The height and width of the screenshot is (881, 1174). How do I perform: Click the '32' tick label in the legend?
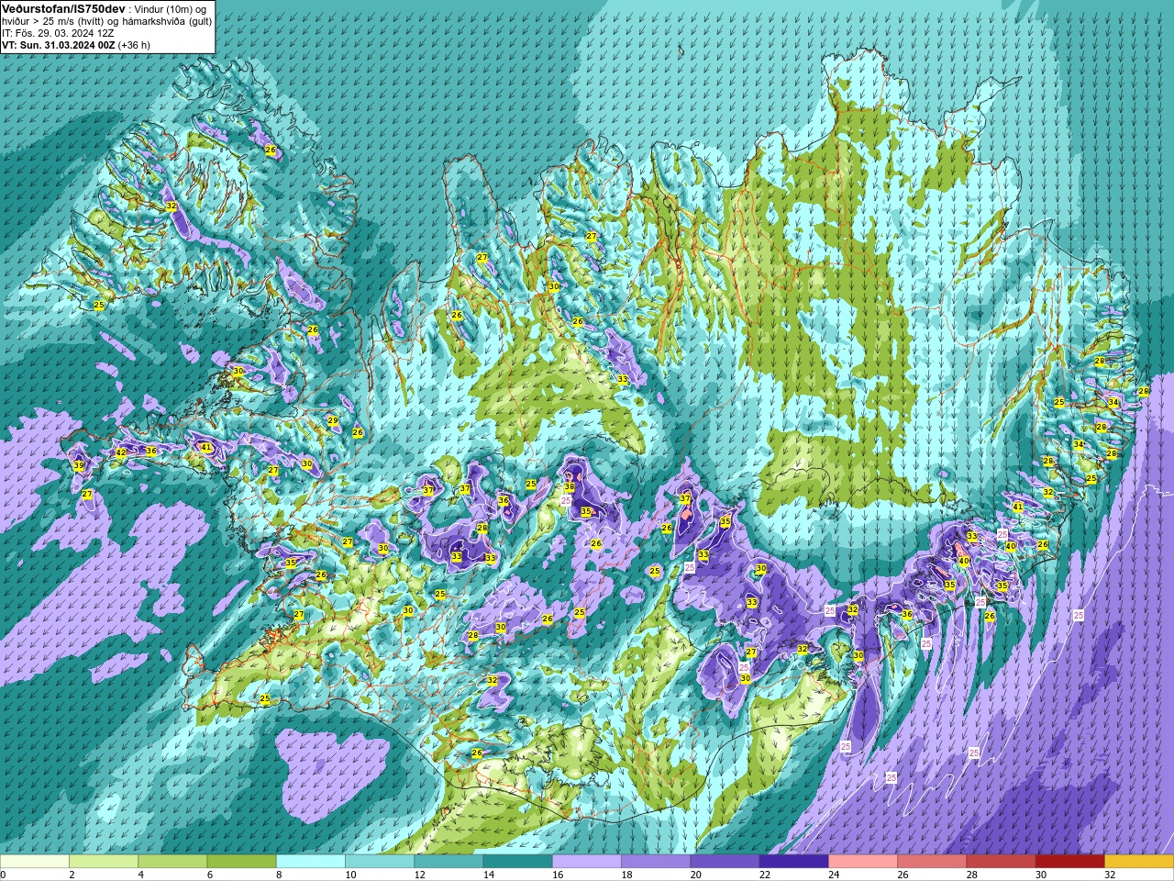pyautogui.click(x=1111, y=875)
